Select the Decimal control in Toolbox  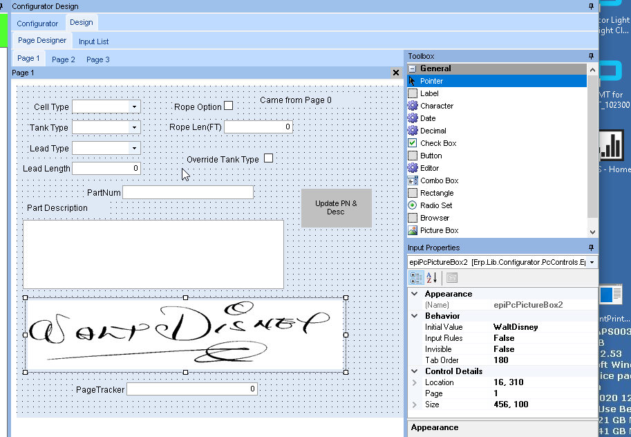point(433,131)
